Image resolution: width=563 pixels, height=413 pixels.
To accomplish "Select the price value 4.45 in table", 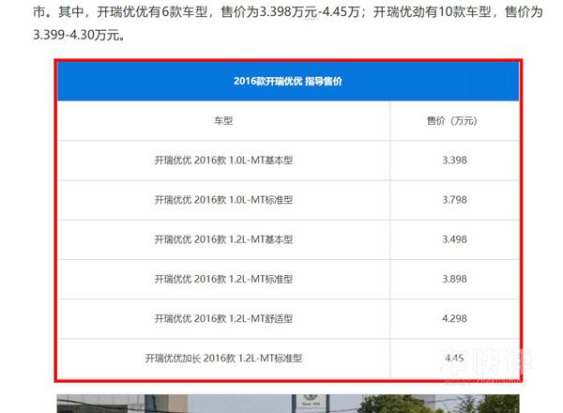I will click(454, 358).
